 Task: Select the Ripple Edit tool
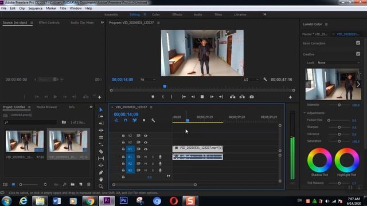pos(101,124)
